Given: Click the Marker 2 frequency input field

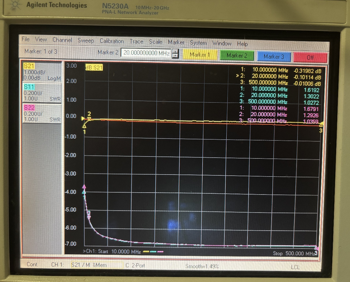Looking at the screenshot, I should tap(146, 53).
